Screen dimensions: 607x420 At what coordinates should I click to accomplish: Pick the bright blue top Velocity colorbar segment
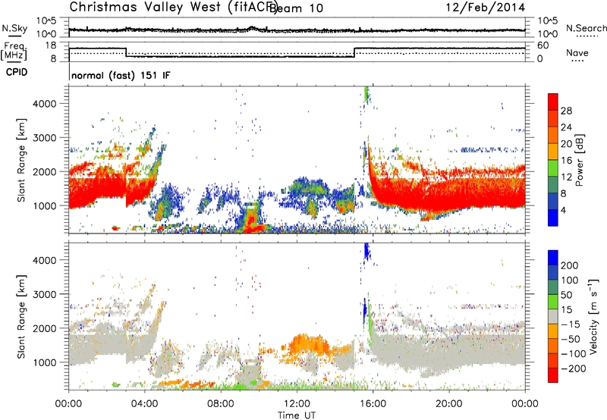(553, 258)
